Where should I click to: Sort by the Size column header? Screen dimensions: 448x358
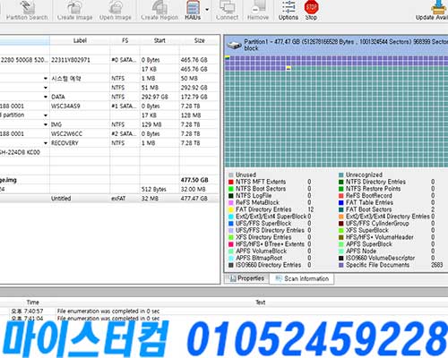coord(199,40)
